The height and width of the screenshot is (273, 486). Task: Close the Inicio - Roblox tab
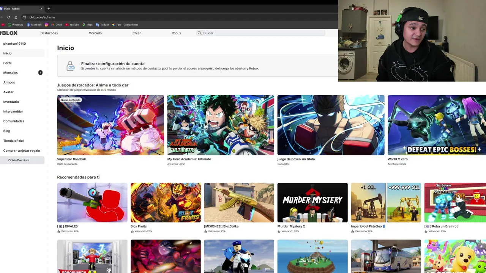pos(41,8)
